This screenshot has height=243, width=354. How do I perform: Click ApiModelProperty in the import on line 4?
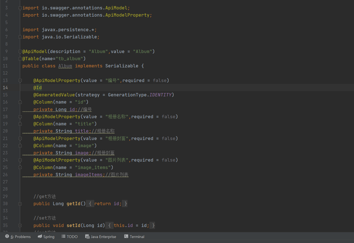pos(127,15)
